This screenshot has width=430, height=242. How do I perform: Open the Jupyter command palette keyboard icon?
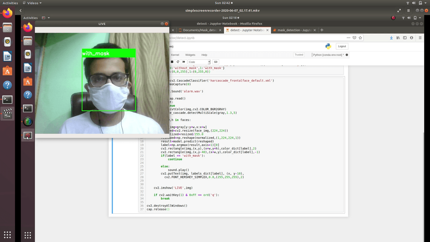click(216, 62)
